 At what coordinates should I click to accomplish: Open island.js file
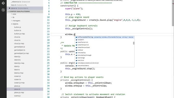point(17,57)
